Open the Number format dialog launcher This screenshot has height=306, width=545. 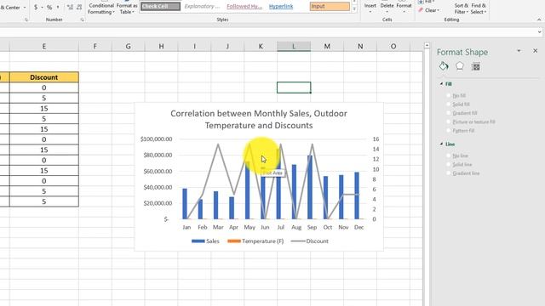82,20
